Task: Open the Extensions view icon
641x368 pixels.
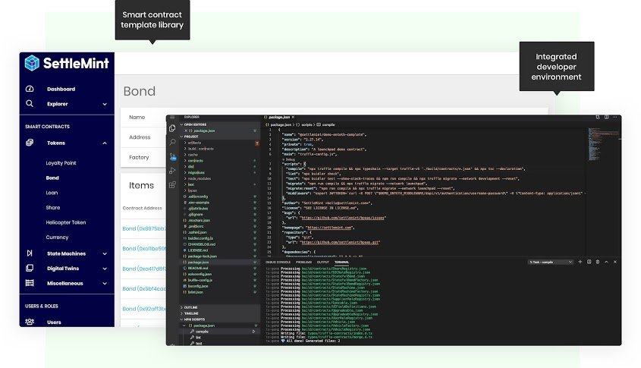Action: [x=172, y=185]
